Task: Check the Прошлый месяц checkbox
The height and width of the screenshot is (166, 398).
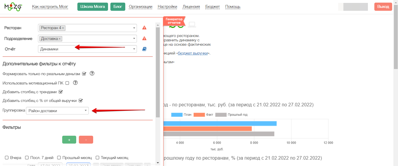Action: (59, 158)
